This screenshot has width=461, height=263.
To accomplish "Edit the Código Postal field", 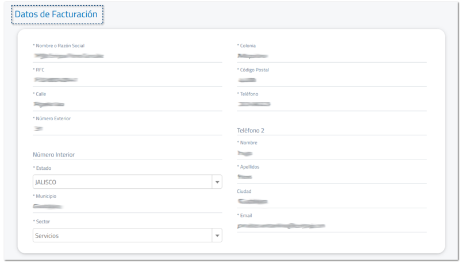I will [x=331, y=80].
